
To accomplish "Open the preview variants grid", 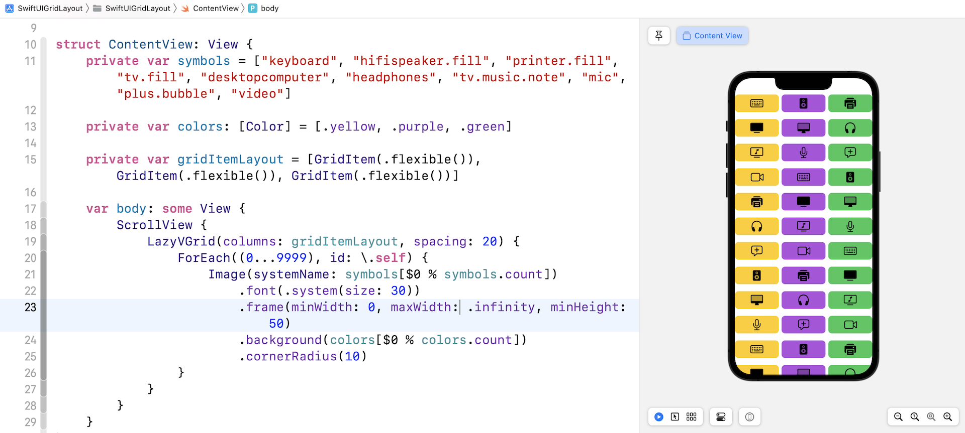I will tap(692, 417).
